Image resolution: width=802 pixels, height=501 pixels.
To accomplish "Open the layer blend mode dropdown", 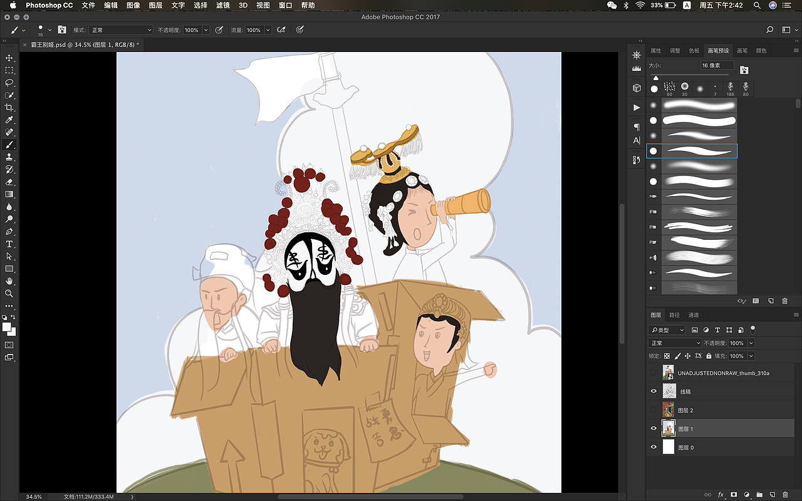I will click(675, 343).
